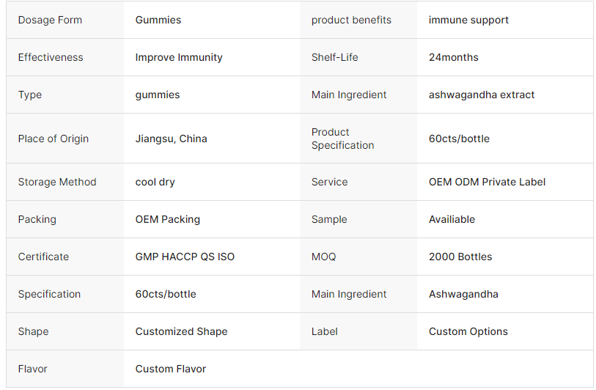
Task: Select the "immune support" value cell
Action: coord(468,20)
